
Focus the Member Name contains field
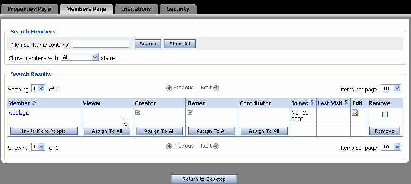click(x=101, y=44)
